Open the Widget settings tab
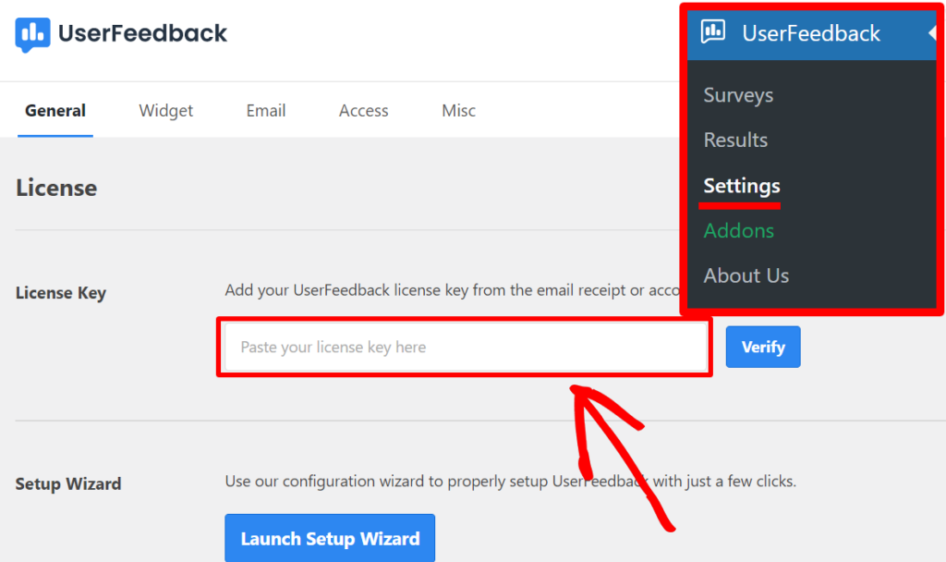The height and width of the screenshot is (562, 946). (x=165, y=110)
